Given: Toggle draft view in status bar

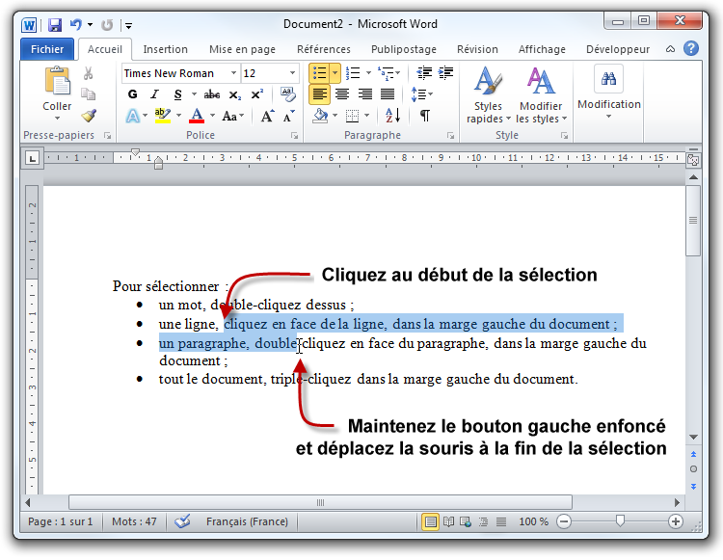Looking at the screenshot, I should click(x=500, y=521).
